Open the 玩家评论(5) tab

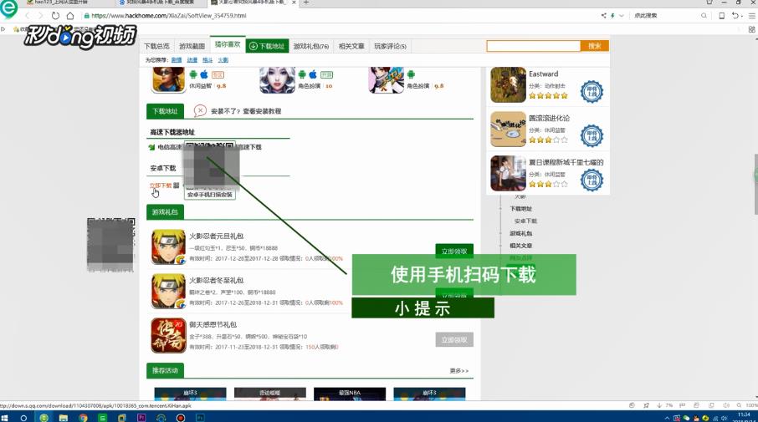click(390, 46)
